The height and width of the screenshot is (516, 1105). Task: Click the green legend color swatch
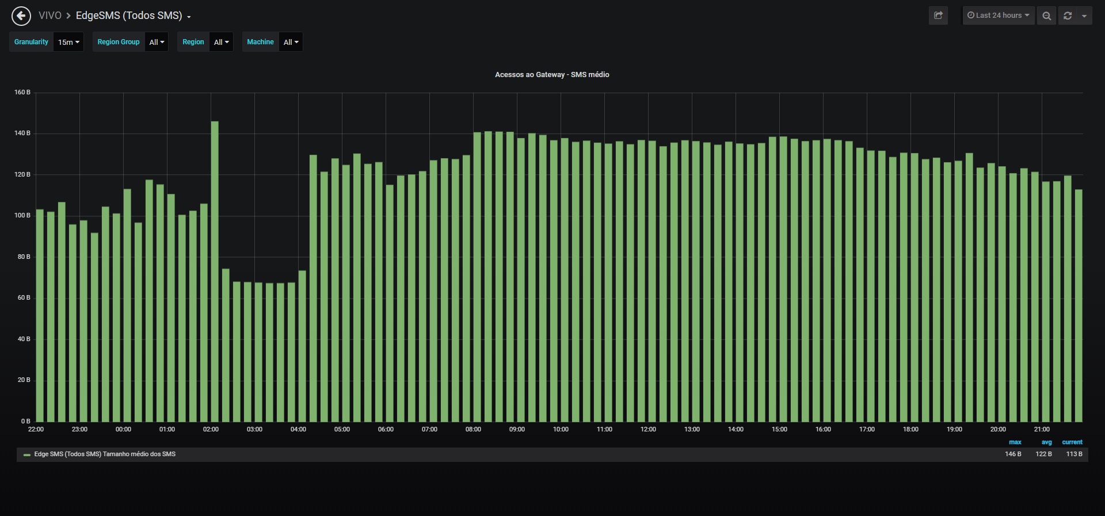tap(26, 454)
